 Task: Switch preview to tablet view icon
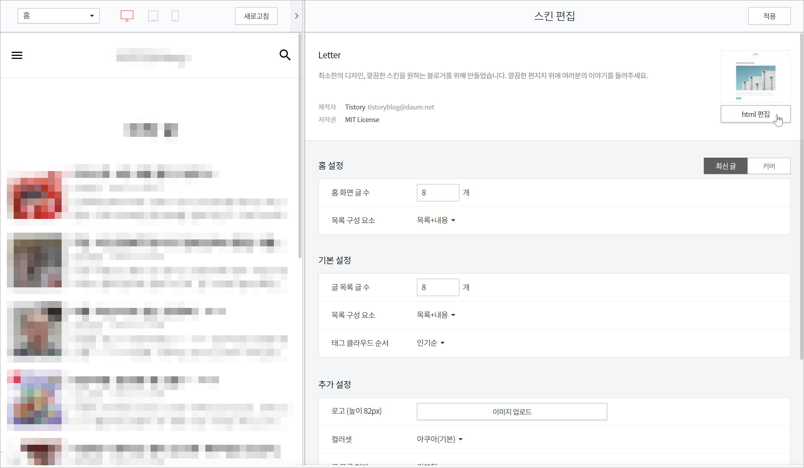[x=153, y=16]
